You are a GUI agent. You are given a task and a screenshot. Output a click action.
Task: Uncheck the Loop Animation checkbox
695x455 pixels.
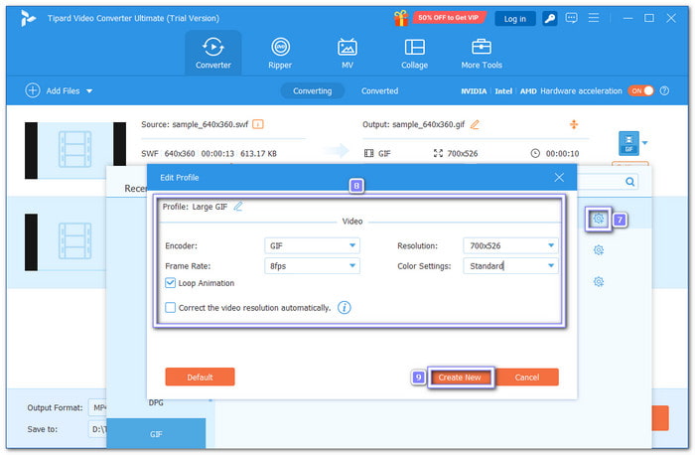pos(171,283)
